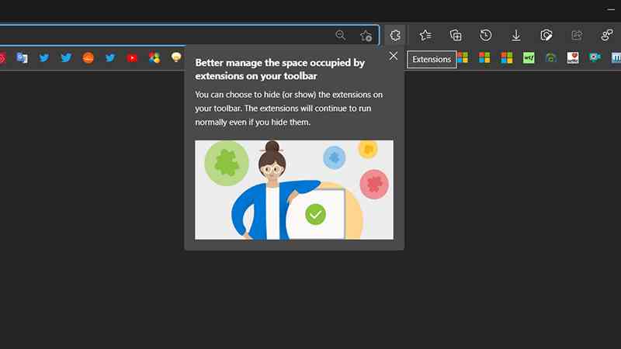Open the Extensions puzzle-piece toolbar button

point(395,35)
